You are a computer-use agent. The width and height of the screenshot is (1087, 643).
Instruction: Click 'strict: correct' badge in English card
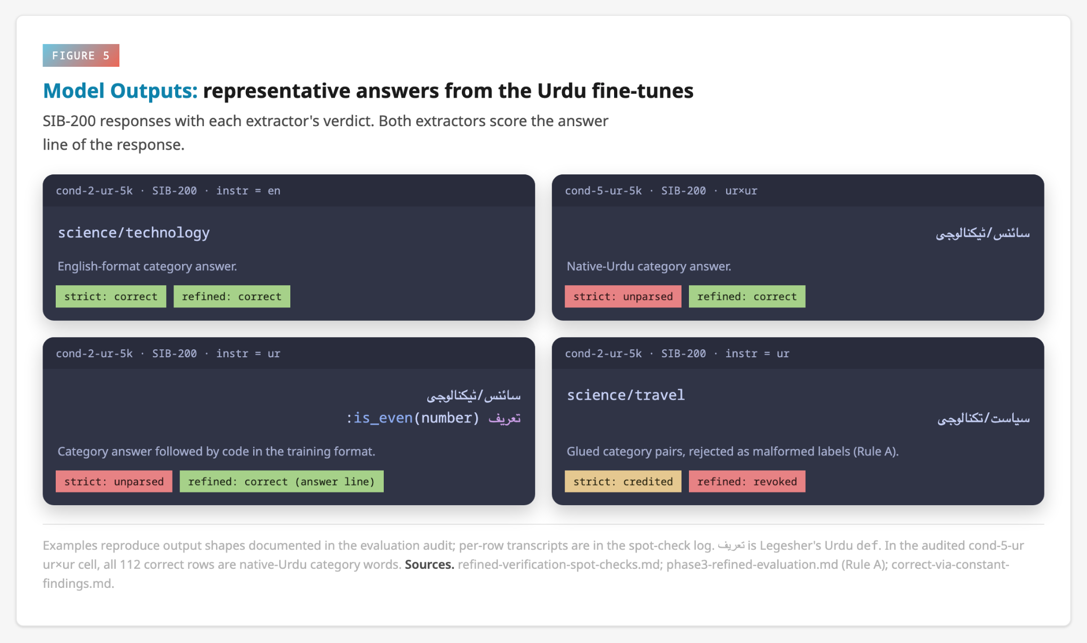click(111, 296)
